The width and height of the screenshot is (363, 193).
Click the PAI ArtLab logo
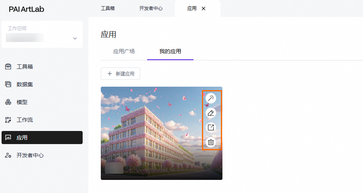coord(26,9)
